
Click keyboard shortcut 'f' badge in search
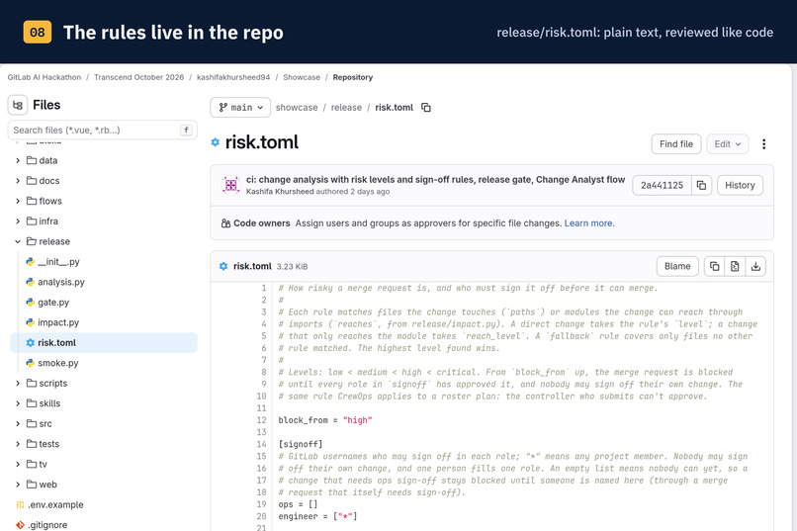(187, 131)
